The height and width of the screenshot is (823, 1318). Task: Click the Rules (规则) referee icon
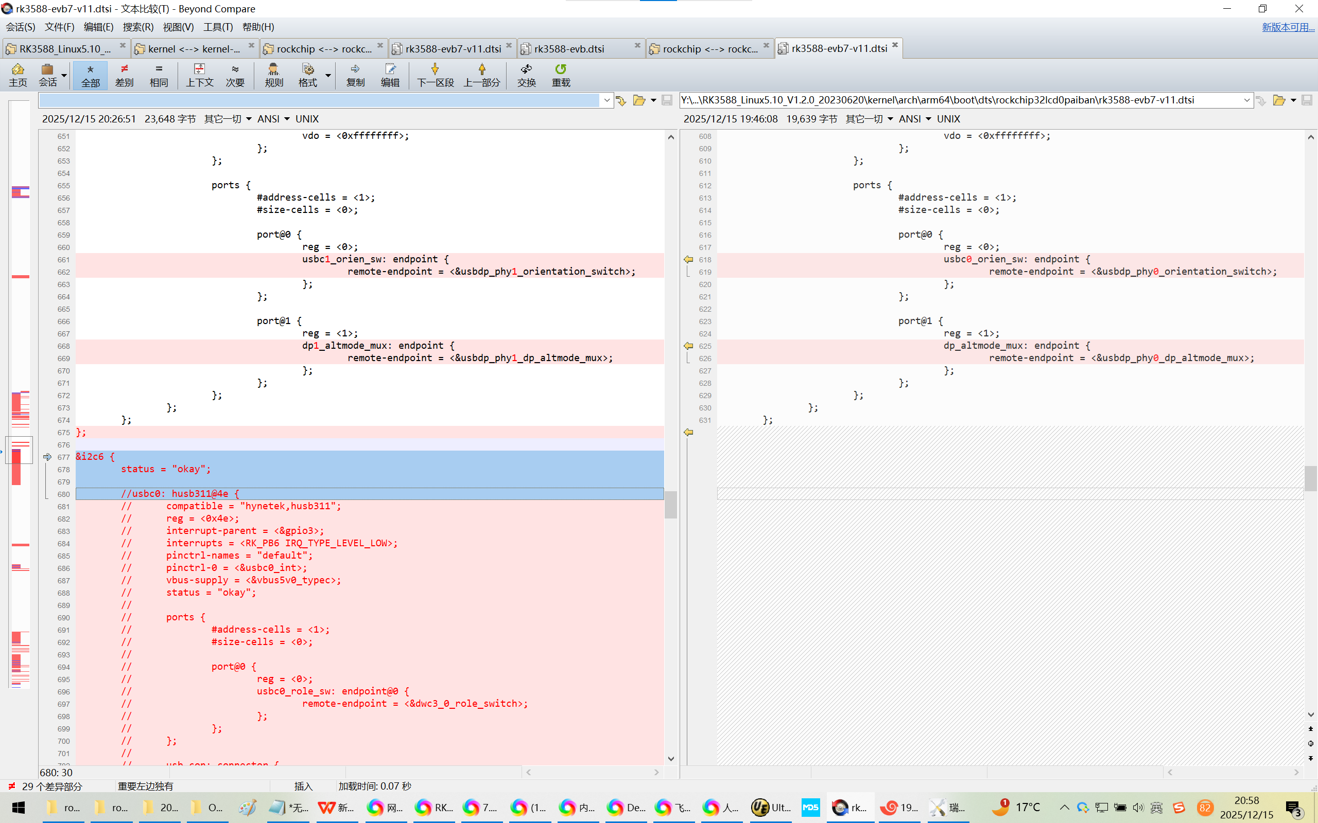(x=273, y=75)
